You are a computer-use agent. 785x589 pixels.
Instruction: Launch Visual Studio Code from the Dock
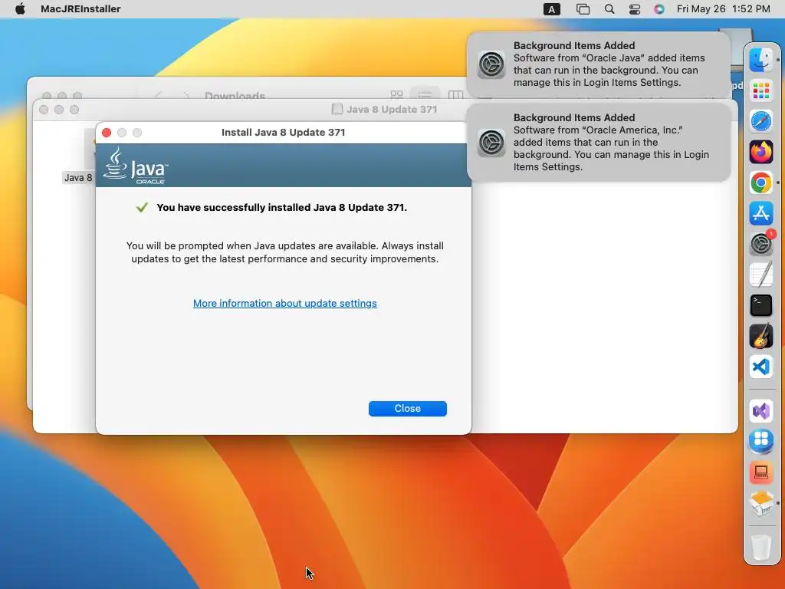coord(761,367)
